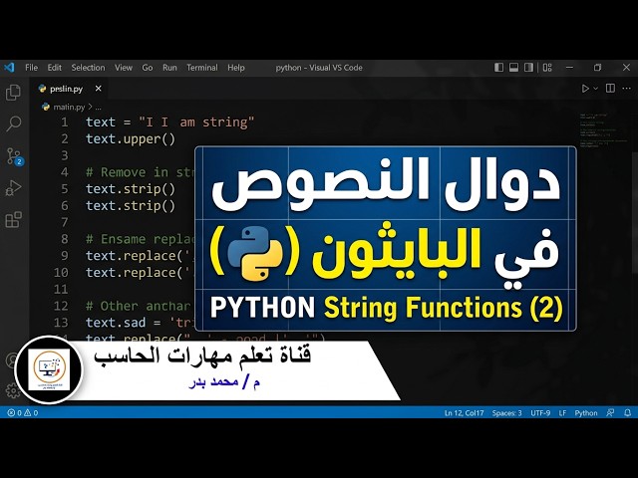Change indentation via Spaces: 3
The height and width of the screenshot is (478, 638).
coord(506,413)
